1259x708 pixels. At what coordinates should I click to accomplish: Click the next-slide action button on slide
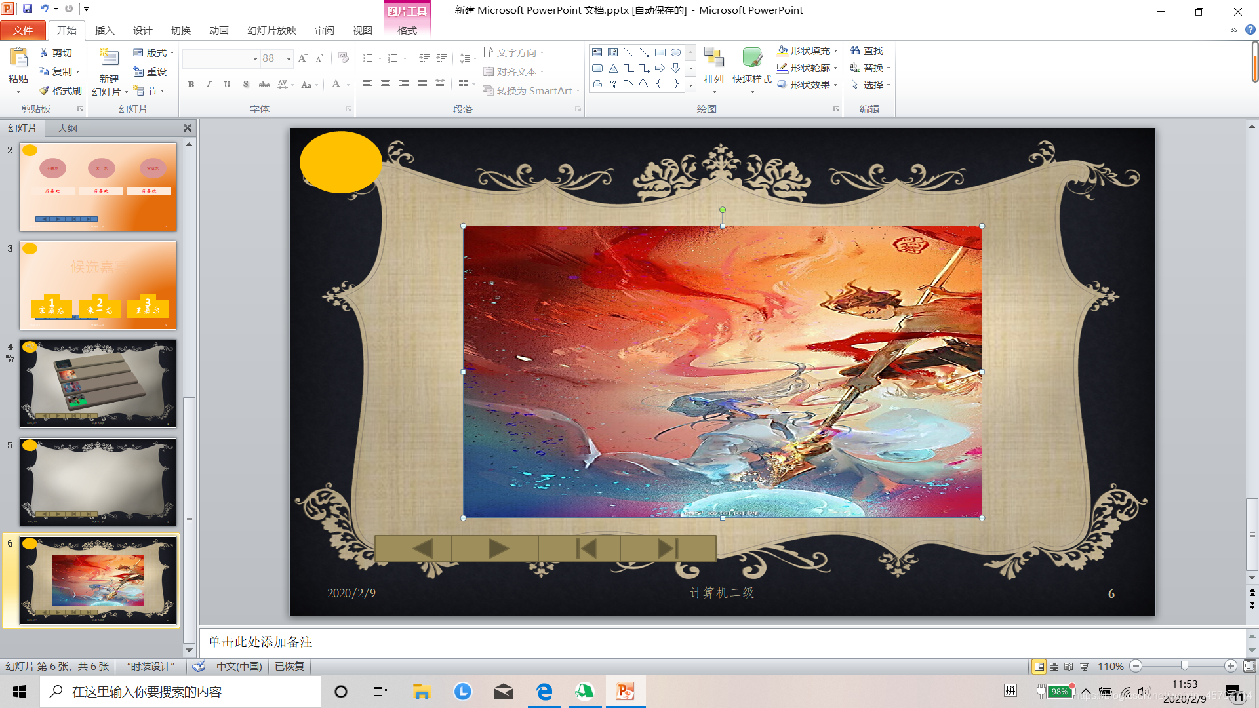click(497, 548)
